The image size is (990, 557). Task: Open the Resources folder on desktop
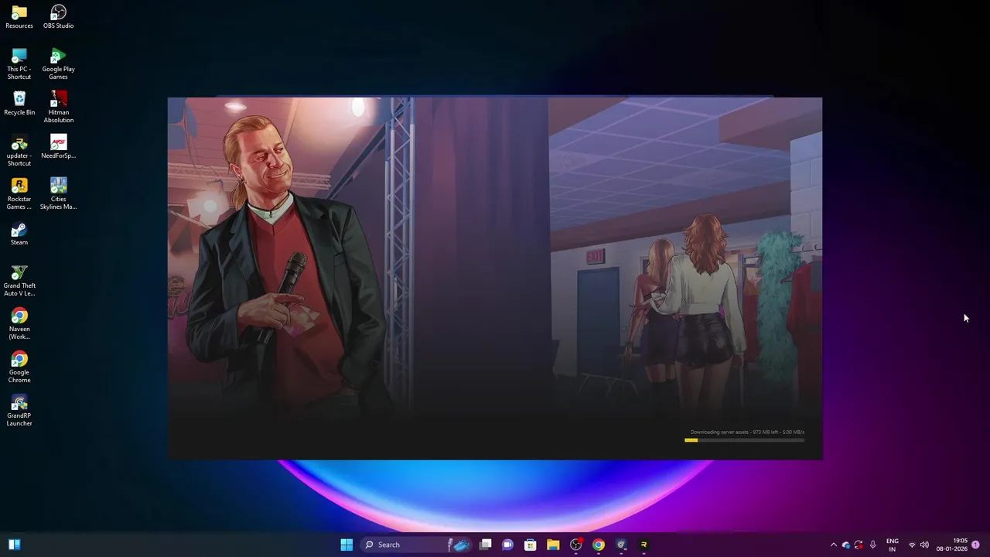[19, 17]
